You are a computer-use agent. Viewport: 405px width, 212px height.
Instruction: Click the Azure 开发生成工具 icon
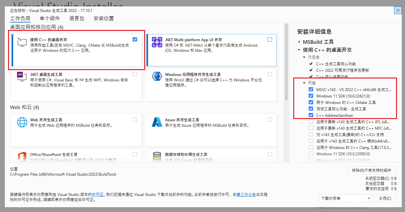pos(157,122)
